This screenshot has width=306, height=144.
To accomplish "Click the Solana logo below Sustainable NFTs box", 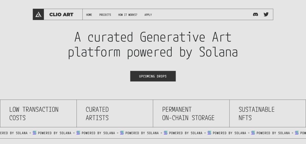I will click(x=253, y=133).
